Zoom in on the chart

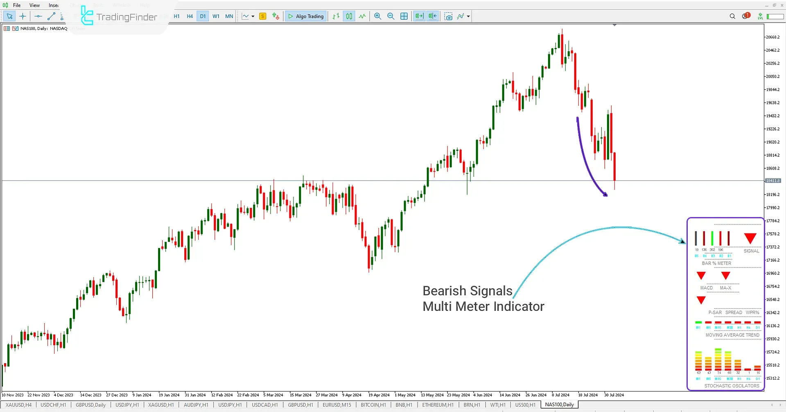377,16
